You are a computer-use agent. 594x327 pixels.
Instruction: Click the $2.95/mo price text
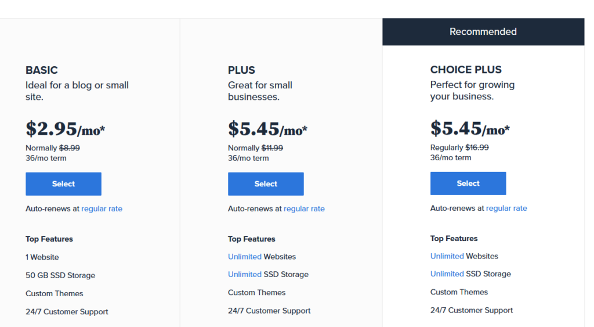pyautogui.click(x=65, y=129)
